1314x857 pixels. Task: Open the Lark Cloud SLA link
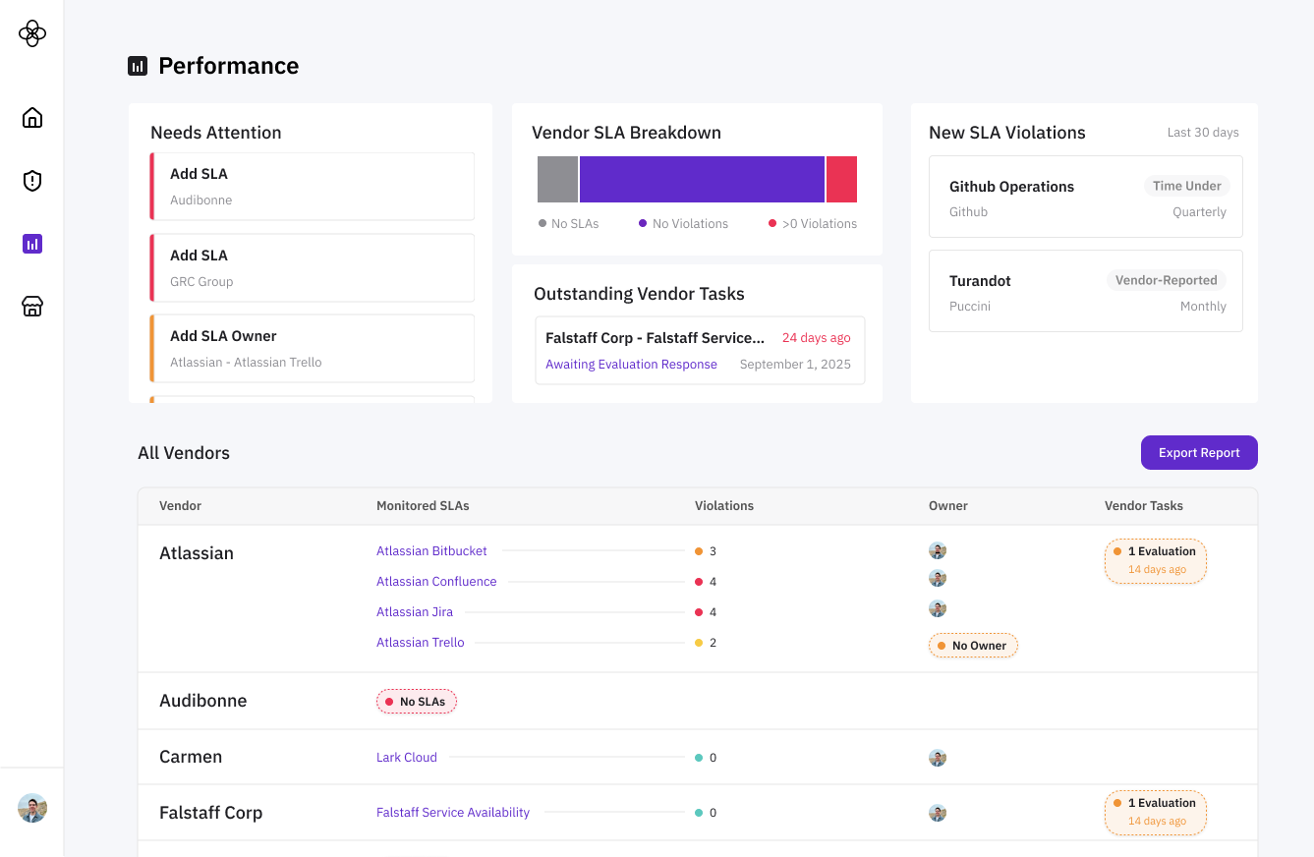406,757
